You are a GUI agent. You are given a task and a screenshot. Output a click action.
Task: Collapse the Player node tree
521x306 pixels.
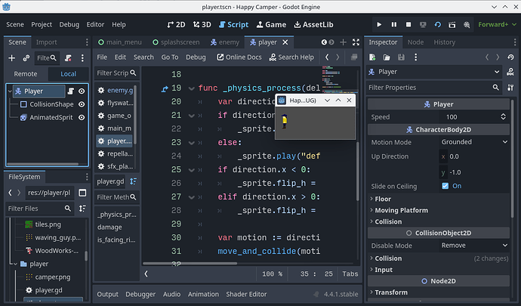click(10, 91)
